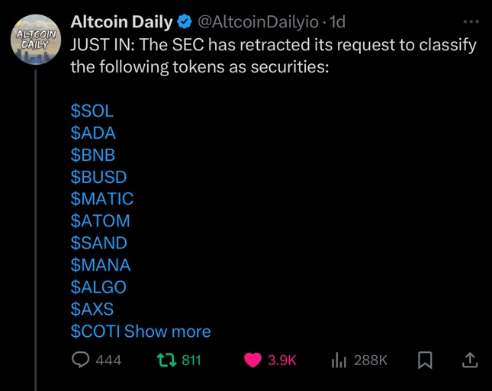Open the Altcoin Daily profile avatar
Image resolution: width=492 pixels, height=391 pixels.
point(35,40)
